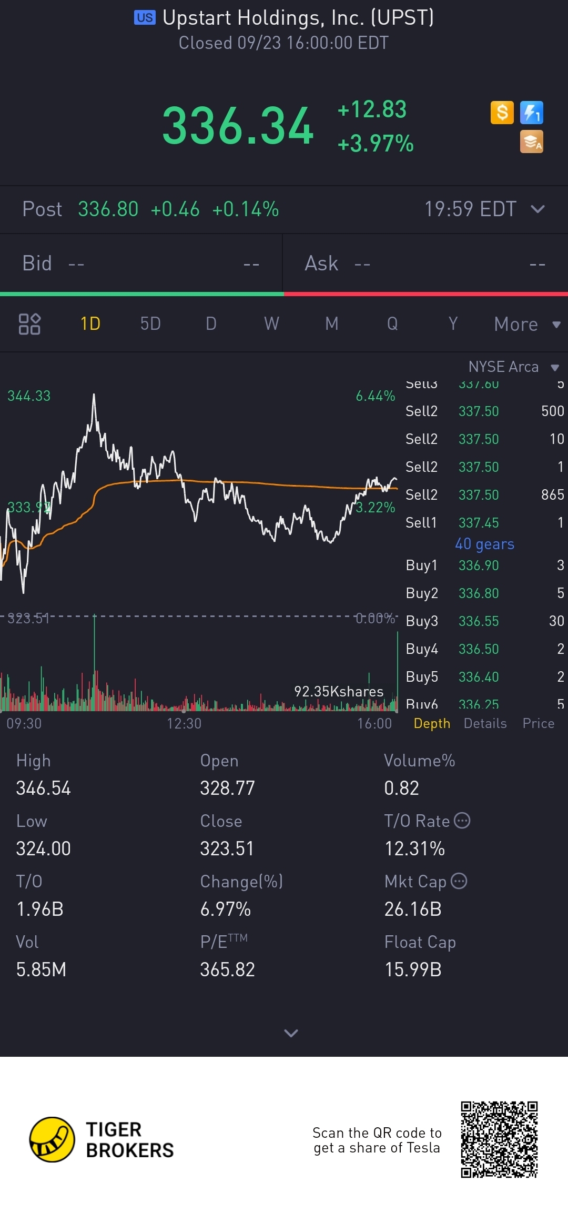Expand post-market time dropdown chevron

[x=537, y=209]
